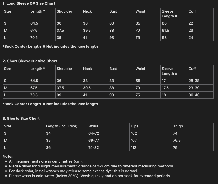Screen dimensions: 218x184
Task: Select the cold water washing instruction note
Action: 90,176
